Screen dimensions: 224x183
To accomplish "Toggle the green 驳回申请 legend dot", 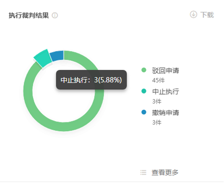I will 144,70.
